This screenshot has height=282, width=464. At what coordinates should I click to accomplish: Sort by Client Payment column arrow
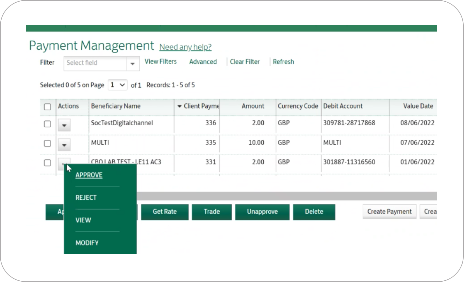[x=179, y=106]
